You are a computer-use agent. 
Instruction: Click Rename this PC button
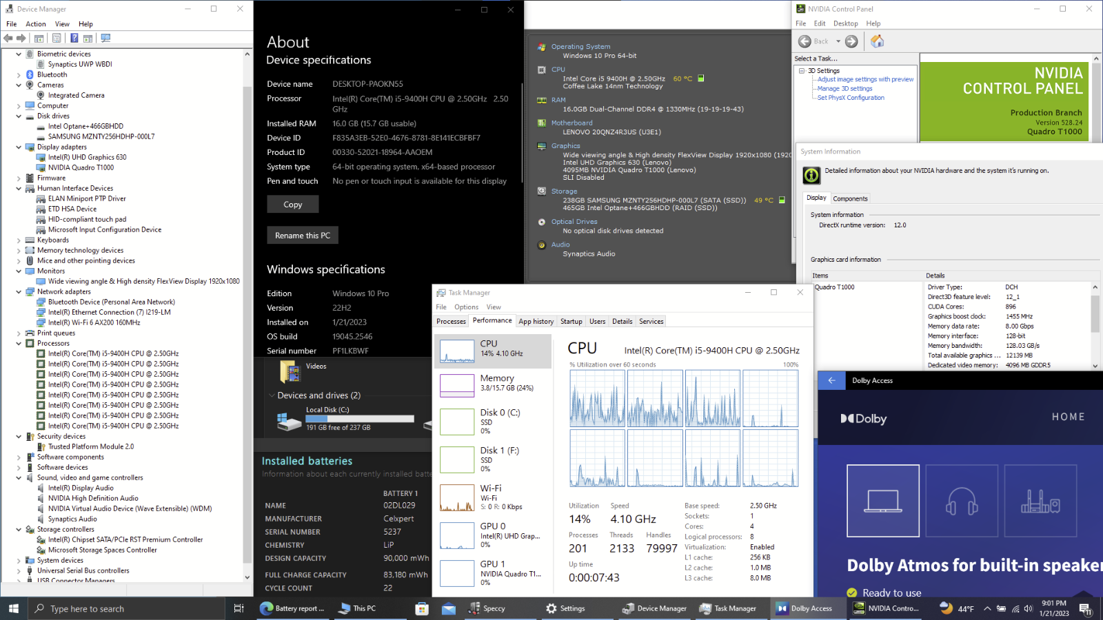pos(303,235)
